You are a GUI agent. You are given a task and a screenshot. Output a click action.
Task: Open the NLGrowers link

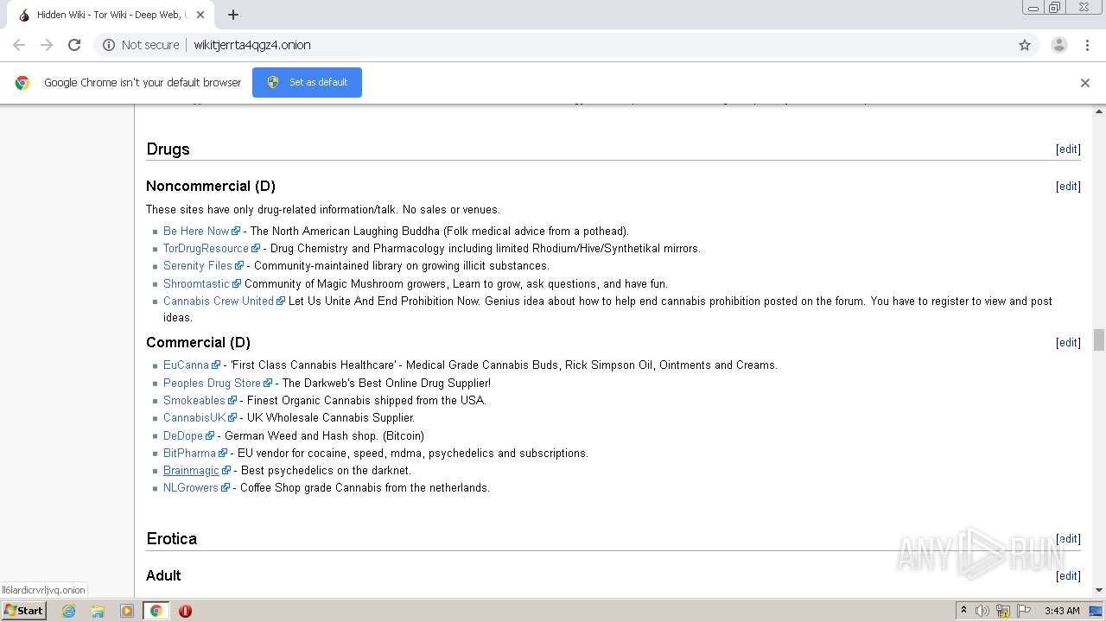click(191, 487)
